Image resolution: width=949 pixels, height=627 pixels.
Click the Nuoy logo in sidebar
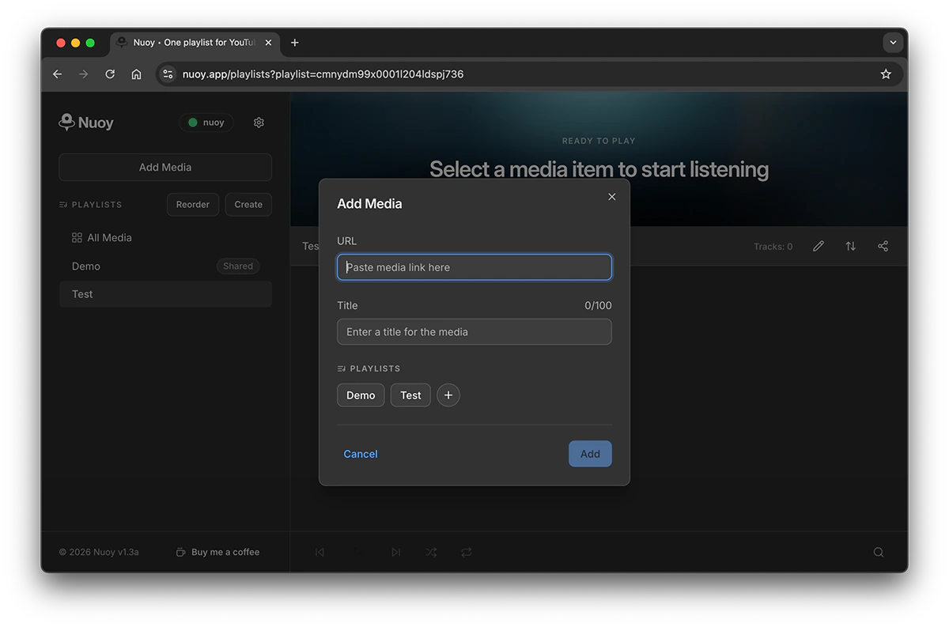[86, 123]
